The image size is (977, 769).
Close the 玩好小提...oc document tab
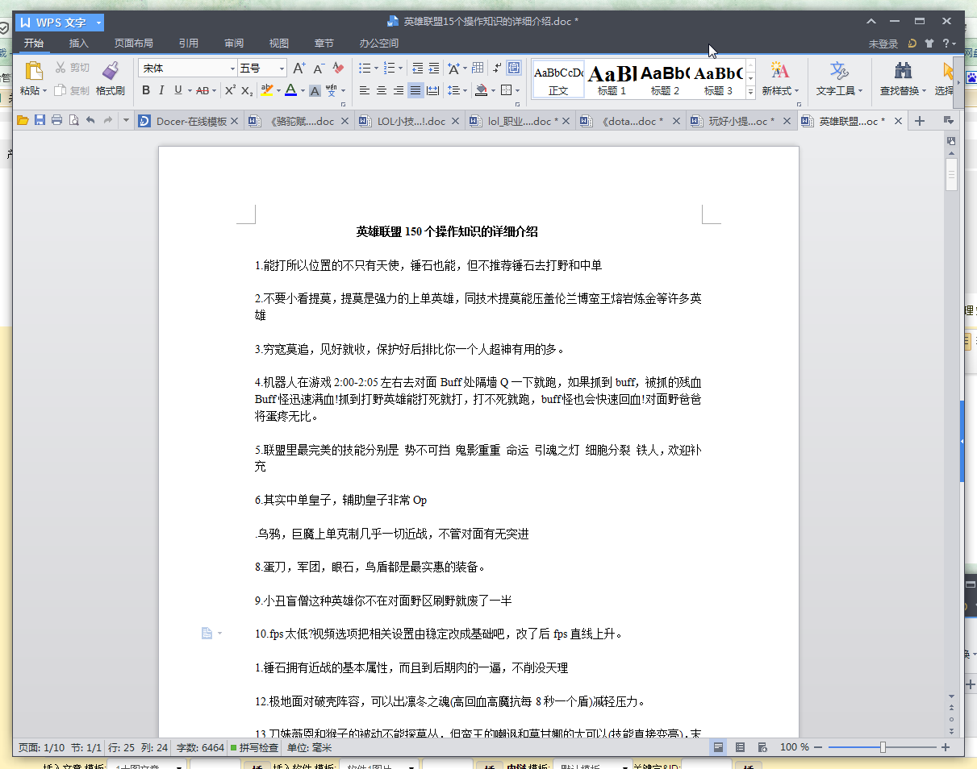tap(788, 121)
